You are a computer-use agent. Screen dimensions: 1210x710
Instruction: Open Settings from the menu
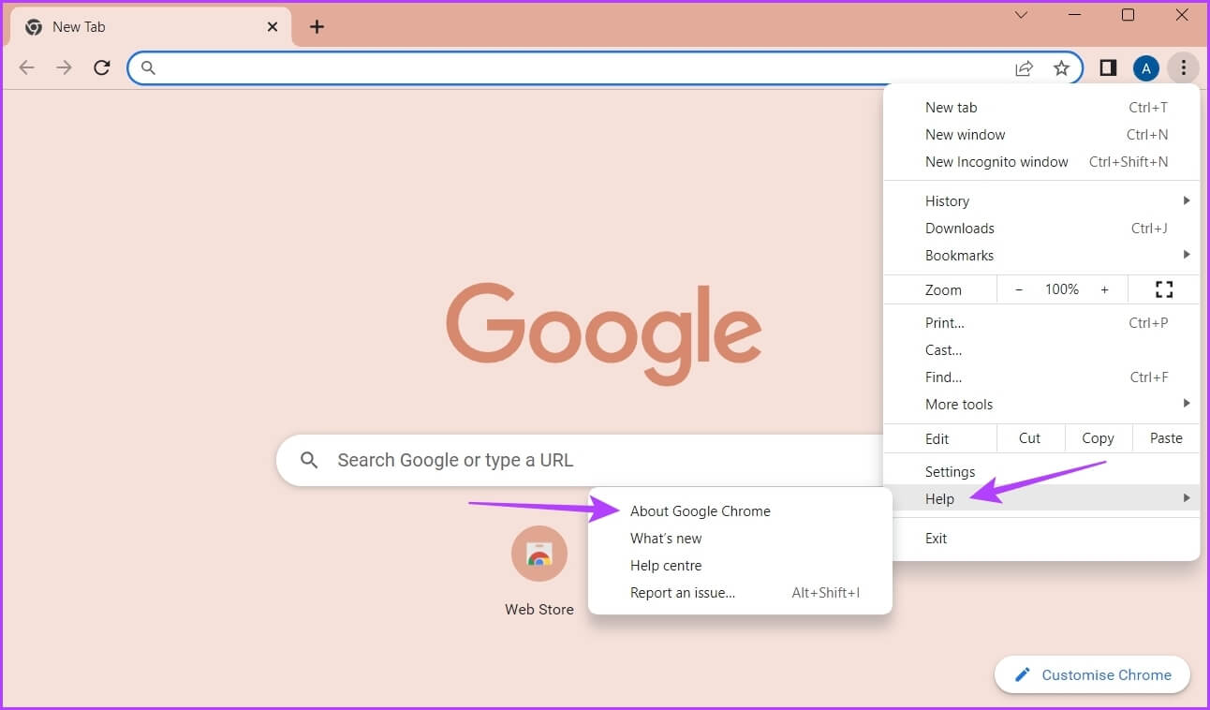[x=950, y=471]
